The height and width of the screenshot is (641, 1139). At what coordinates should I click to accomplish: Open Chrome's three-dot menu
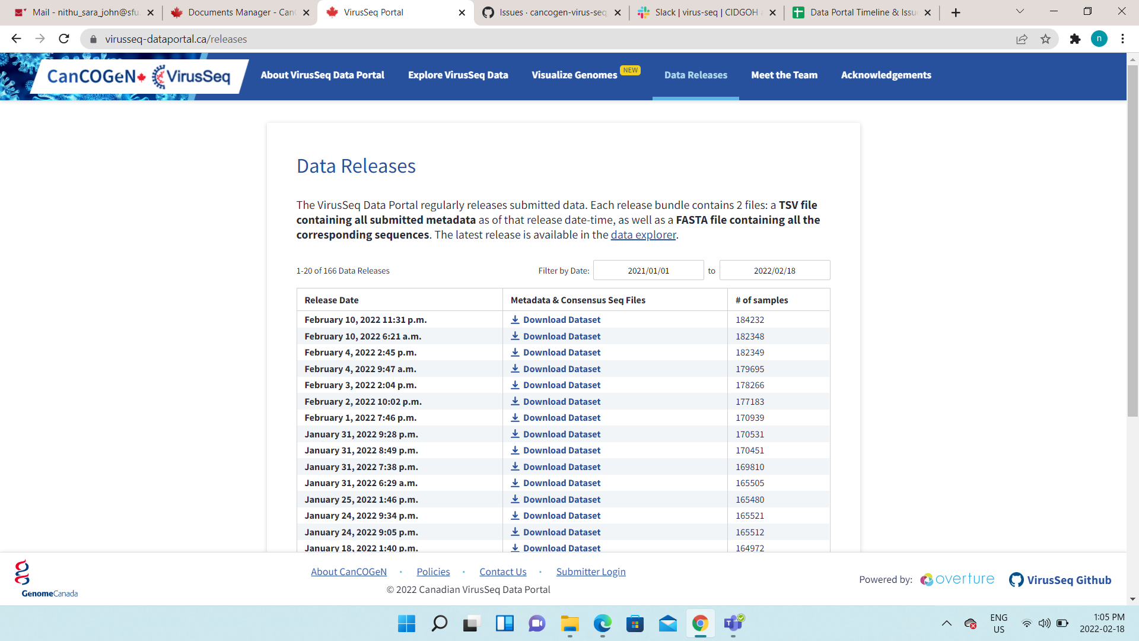point(1122,39)
